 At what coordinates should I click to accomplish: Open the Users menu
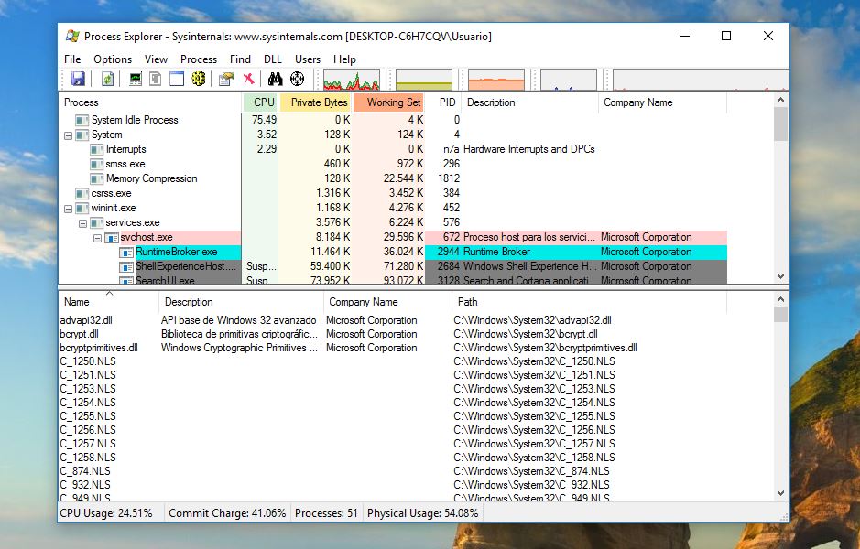308,59
